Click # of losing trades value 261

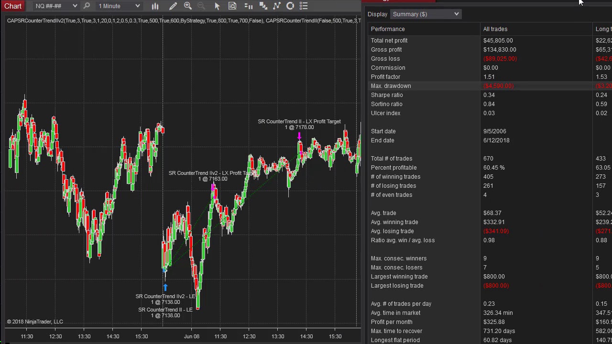(x=488, y=186)
